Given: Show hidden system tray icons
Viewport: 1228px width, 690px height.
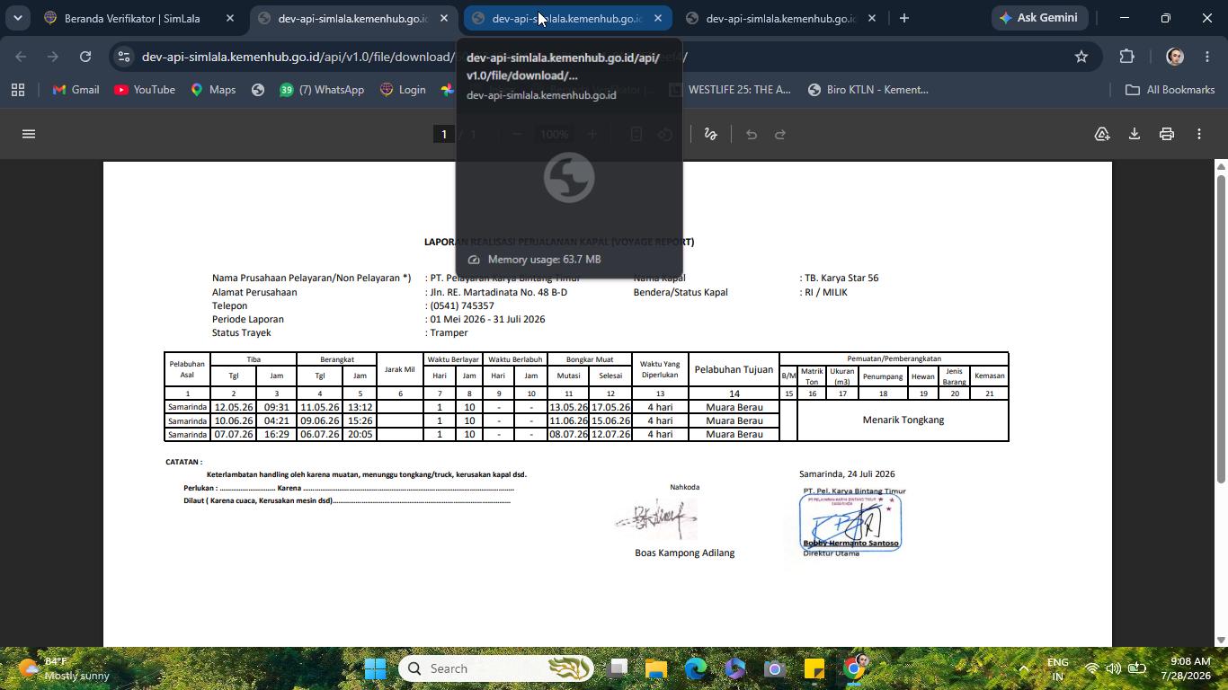Looking at the screenshot, I should click(1023, 668).
